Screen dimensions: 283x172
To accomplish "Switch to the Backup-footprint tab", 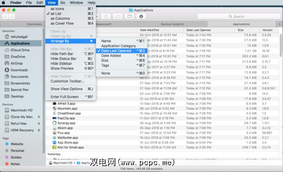I will [173, 24].
